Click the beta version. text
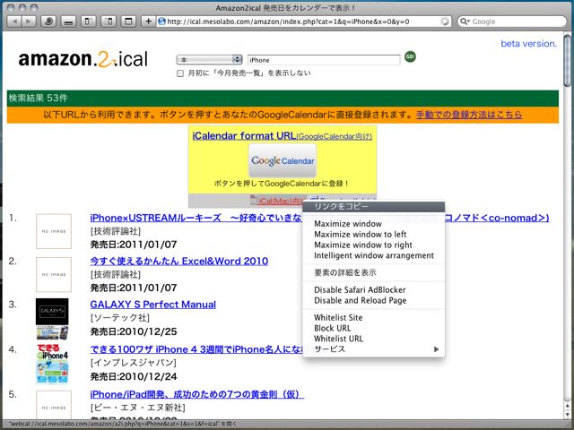The image size is (574, 430). tap(528, 44)
